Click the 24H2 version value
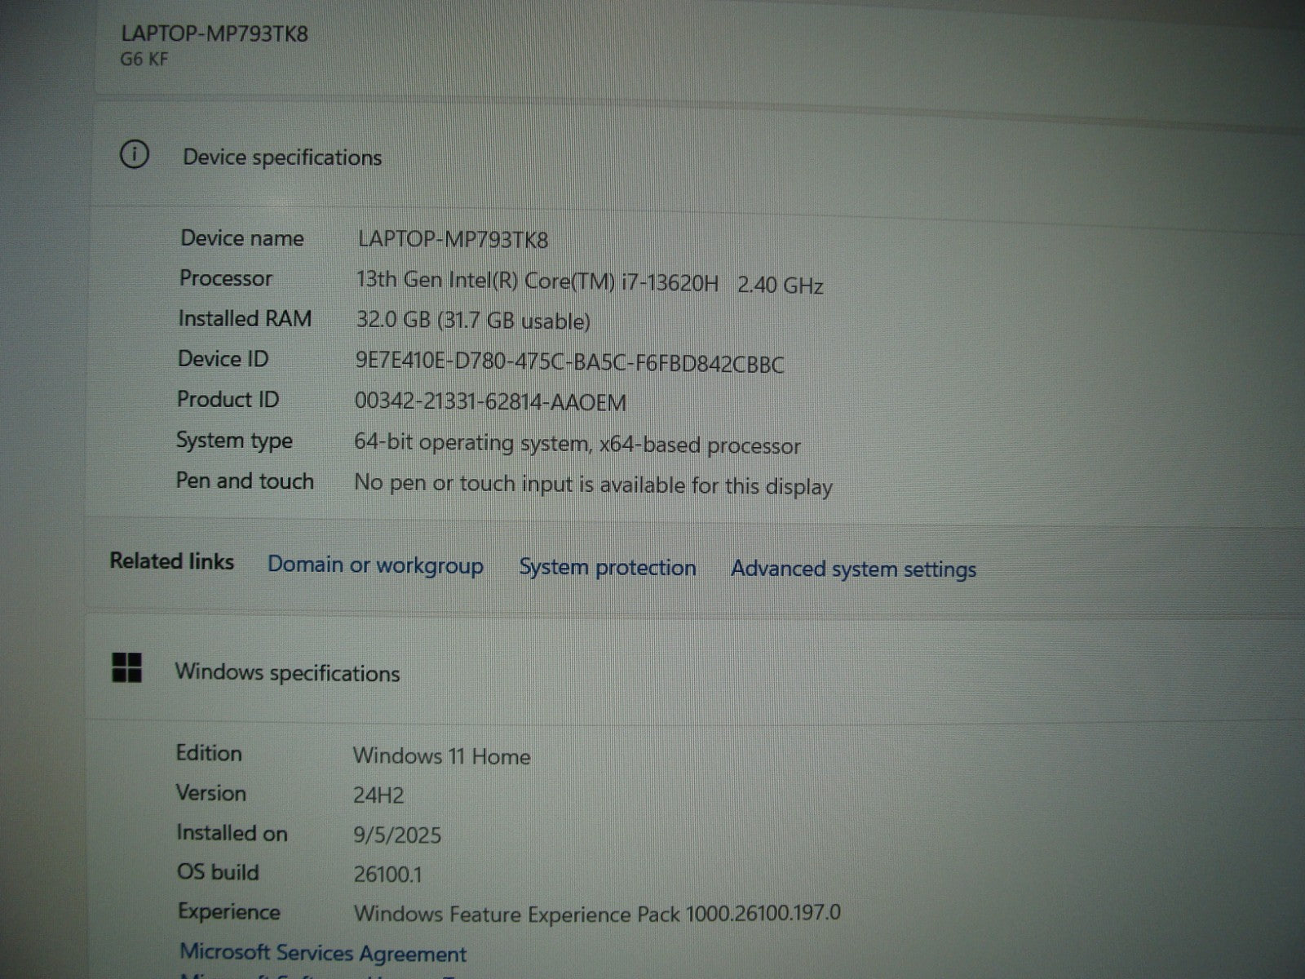 tap(378, 795)
